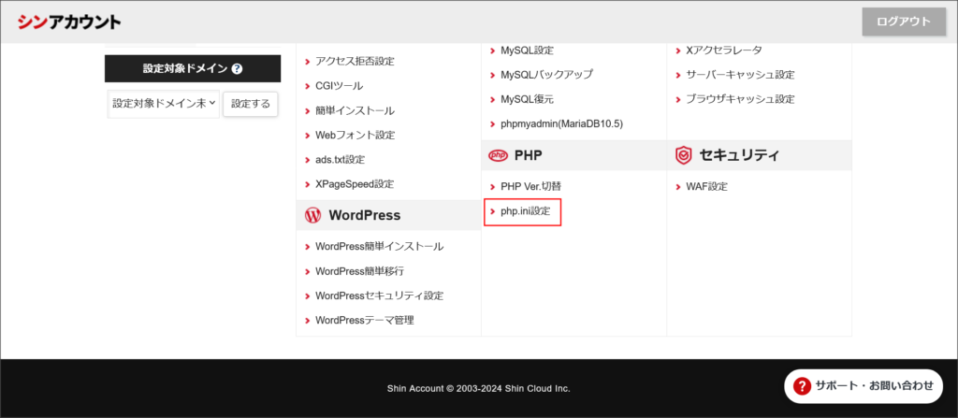Click the question mark icon in support button
This screenshot has width=958, height=418.
click(x=802, y=385)
